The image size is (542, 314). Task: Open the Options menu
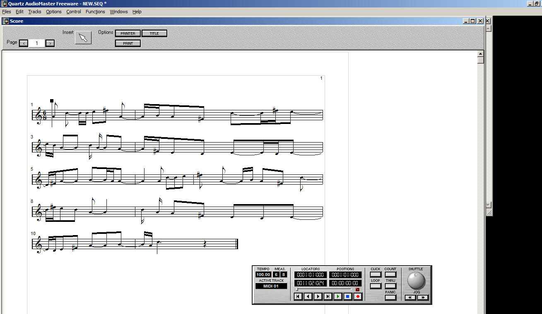(54, 12)
